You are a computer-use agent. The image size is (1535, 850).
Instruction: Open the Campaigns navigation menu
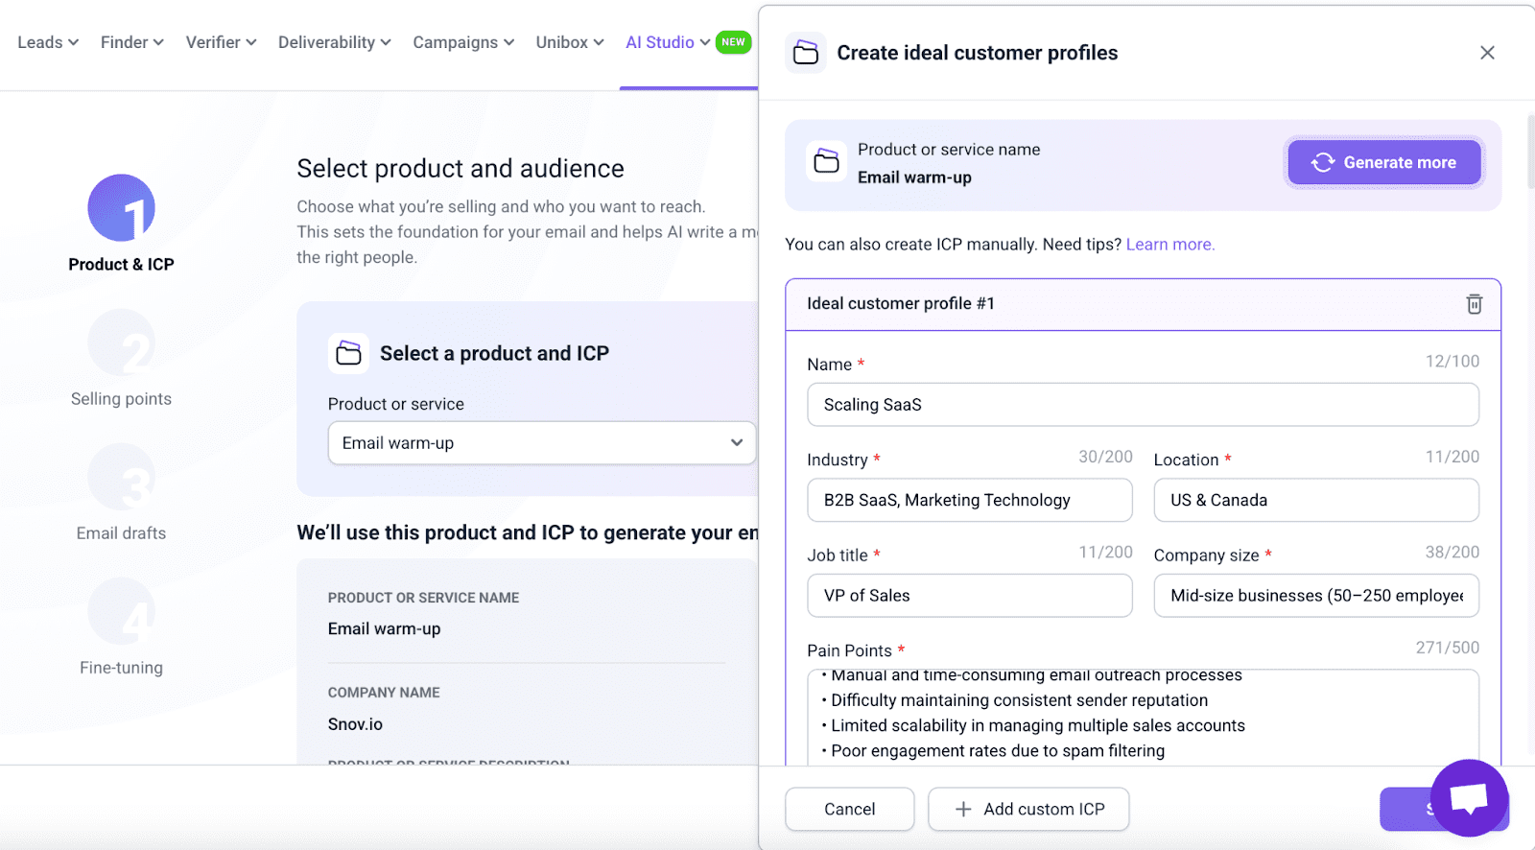point(462,42)
